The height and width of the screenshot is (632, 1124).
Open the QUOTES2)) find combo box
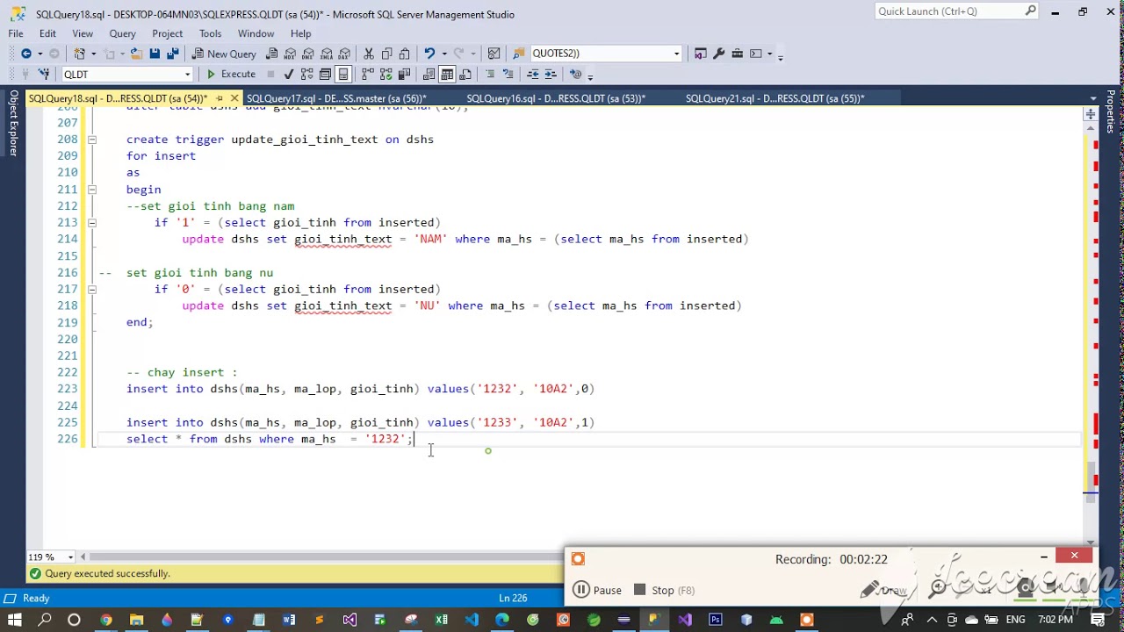tap(605, 54)
